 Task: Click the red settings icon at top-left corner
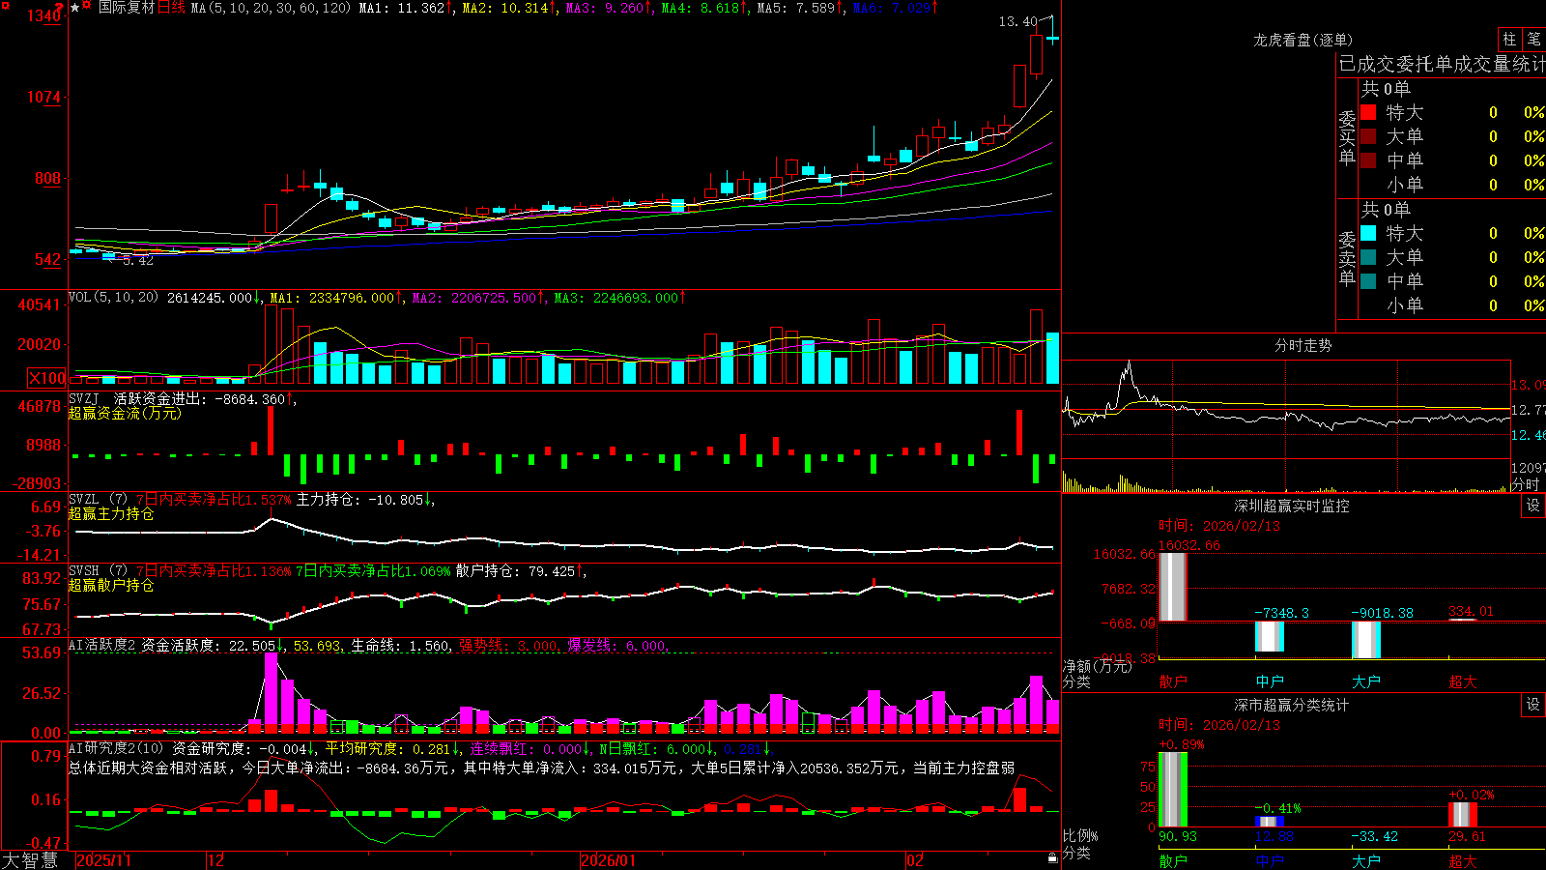6,6
